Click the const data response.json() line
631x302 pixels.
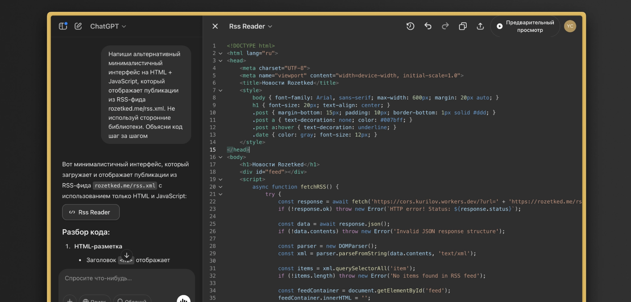pyautogui.click(x=334, y=224)
